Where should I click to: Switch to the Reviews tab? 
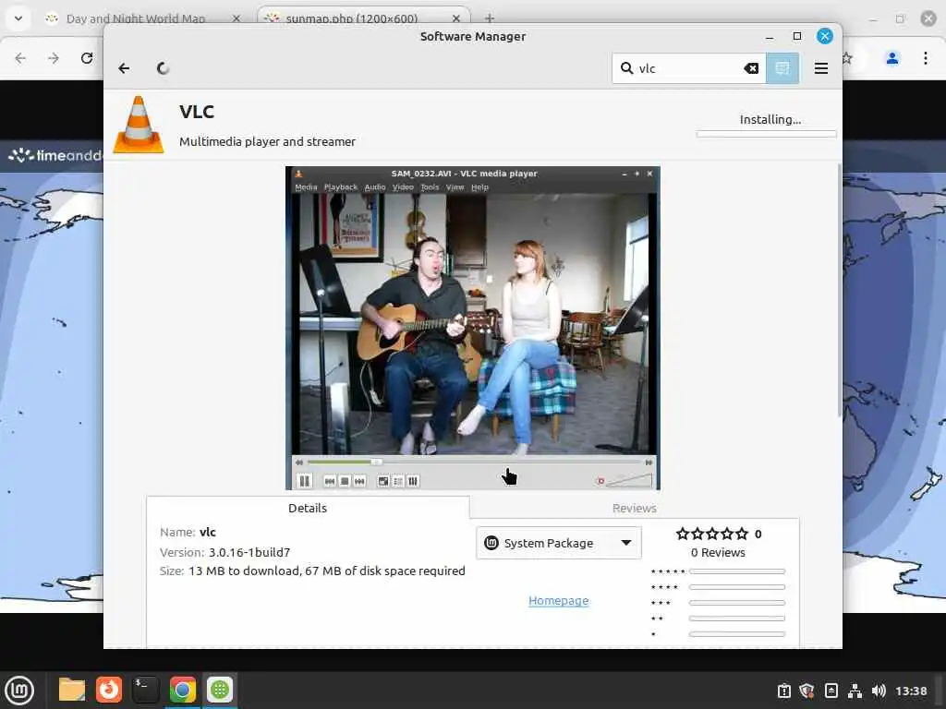tap(634, 508)
